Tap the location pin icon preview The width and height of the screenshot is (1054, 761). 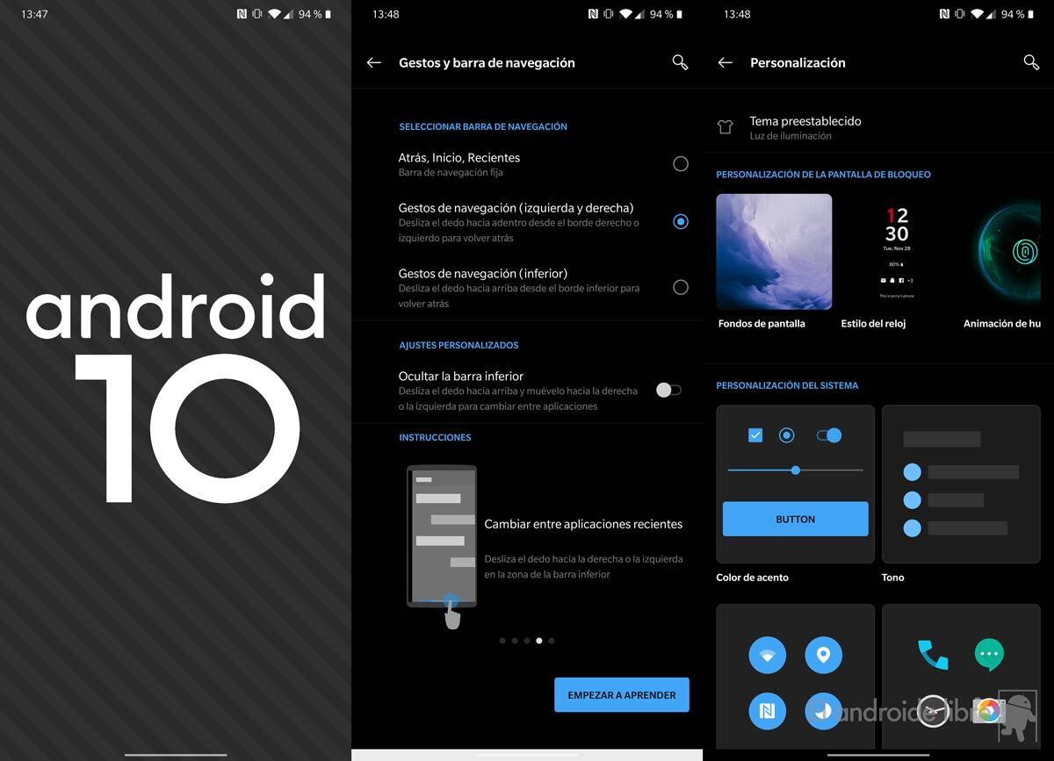[x=823, y=655]
